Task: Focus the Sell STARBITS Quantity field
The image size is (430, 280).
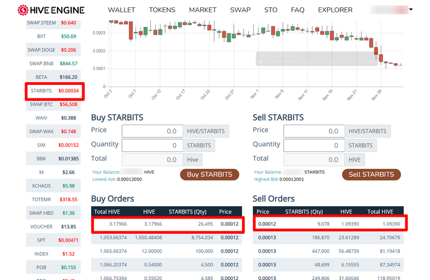Action: point(314,145)
